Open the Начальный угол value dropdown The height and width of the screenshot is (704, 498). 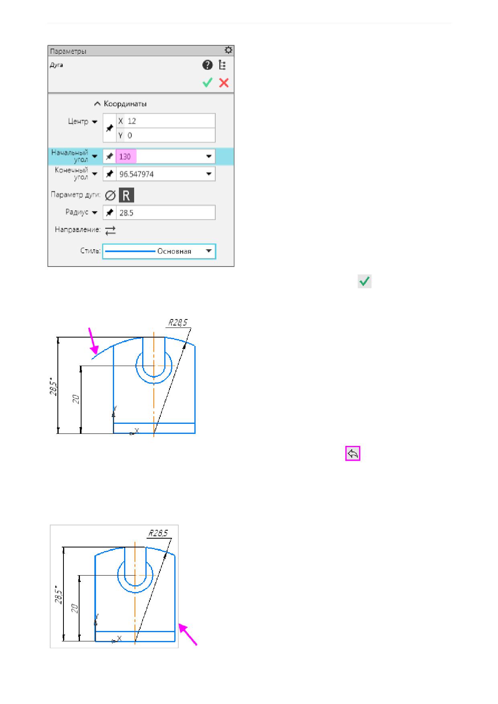coord(209,157)
